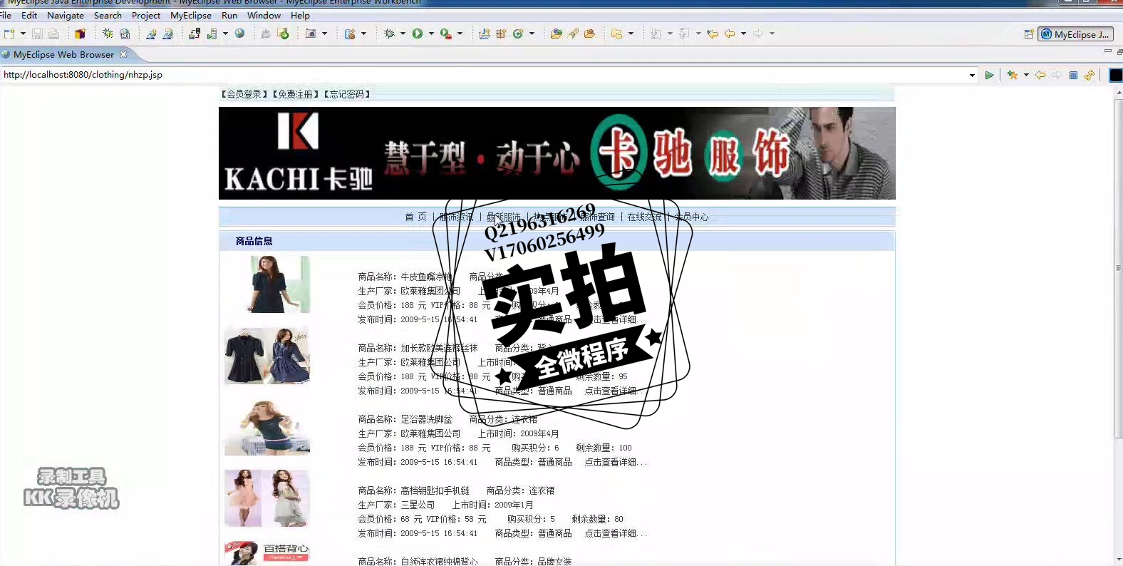Click the browser Stop square icon
Screen dimensions: 1123x566
tap(1073, 75)
